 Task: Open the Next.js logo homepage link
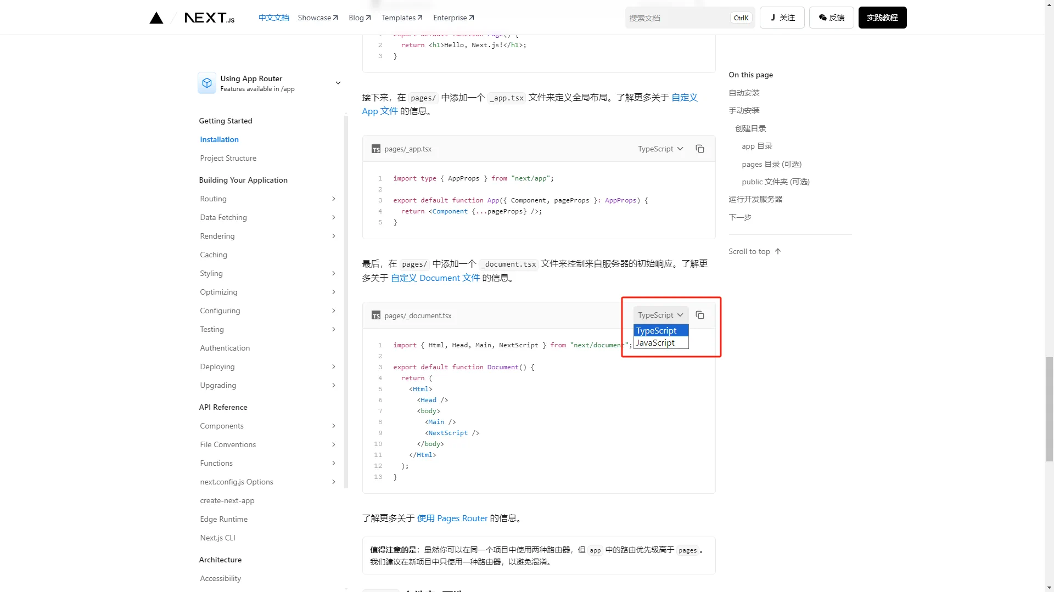click(209, 18)
